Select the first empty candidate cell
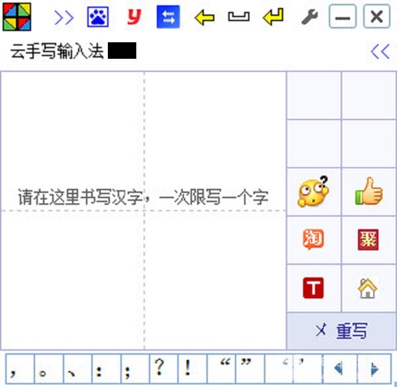 314,95
